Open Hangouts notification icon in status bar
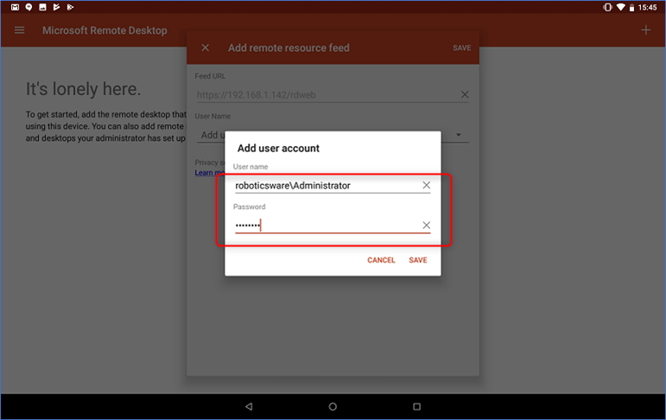Viewport: 666px width, 420px height. point(29,7)
